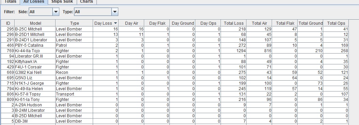The height and width of the screenshot is (125, 359).
Task: Select the B-24M Liberator model cell
Action: point(35,110)
